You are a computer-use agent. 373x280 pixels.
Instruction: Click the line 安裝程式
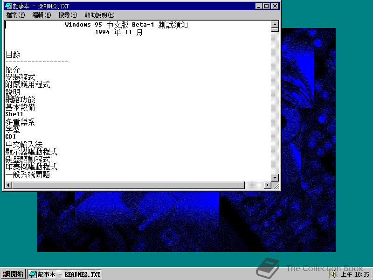(20, 77)
